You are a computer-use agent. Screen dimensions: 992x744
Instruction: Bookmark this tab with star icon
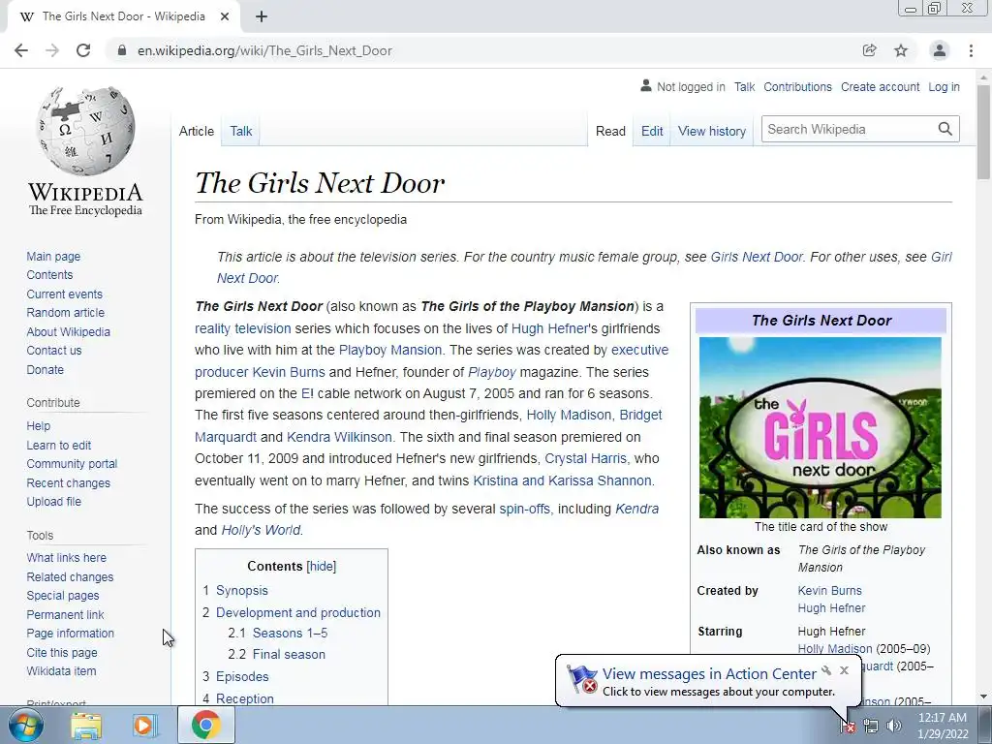pos(901,50)
